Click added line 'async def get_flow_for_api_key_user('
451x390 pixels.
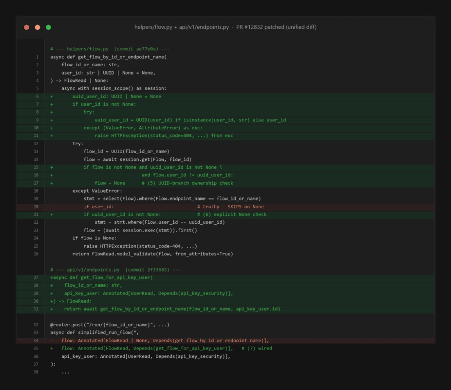tap(103, 277)
